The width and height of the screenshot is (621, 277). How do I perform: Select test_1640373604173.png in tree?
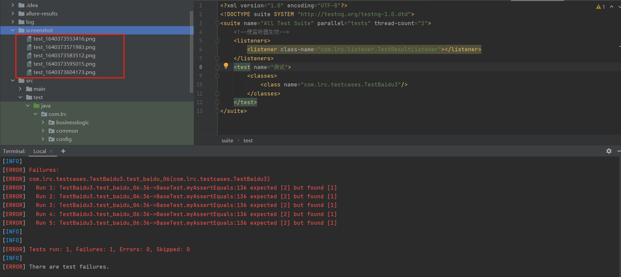point(64,72)
